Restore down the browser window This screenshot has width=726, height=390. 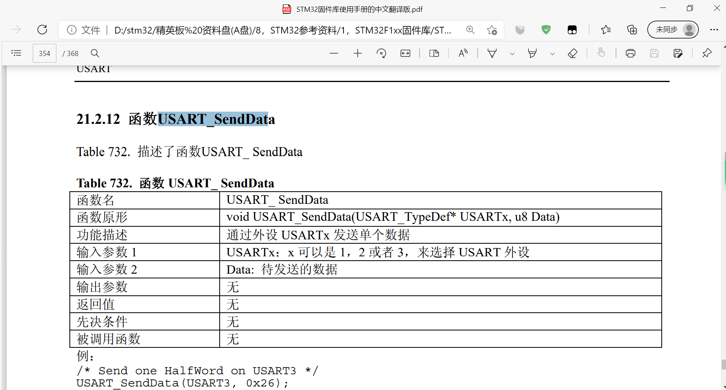[690, 8]
